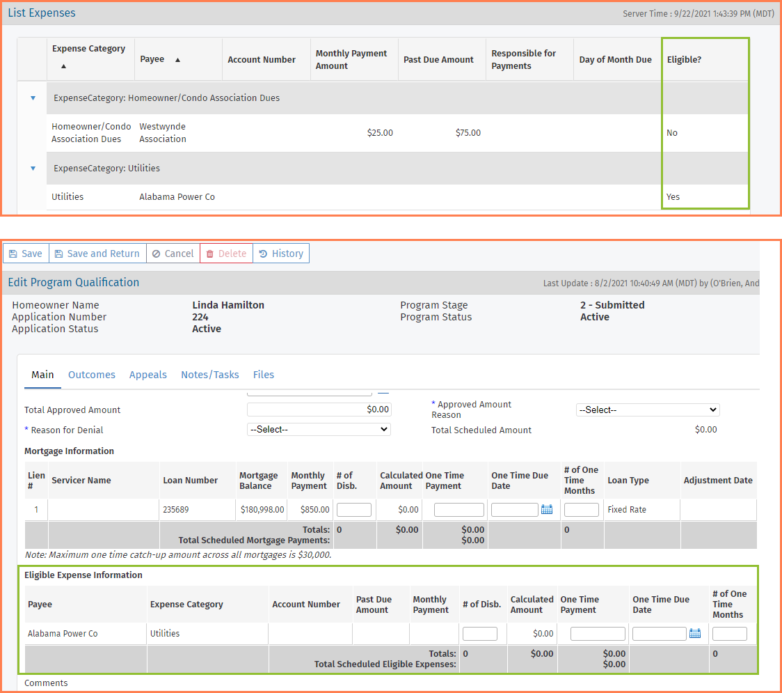Open the History view
This screenshot has height=693, width=782.
pos(281,254)
